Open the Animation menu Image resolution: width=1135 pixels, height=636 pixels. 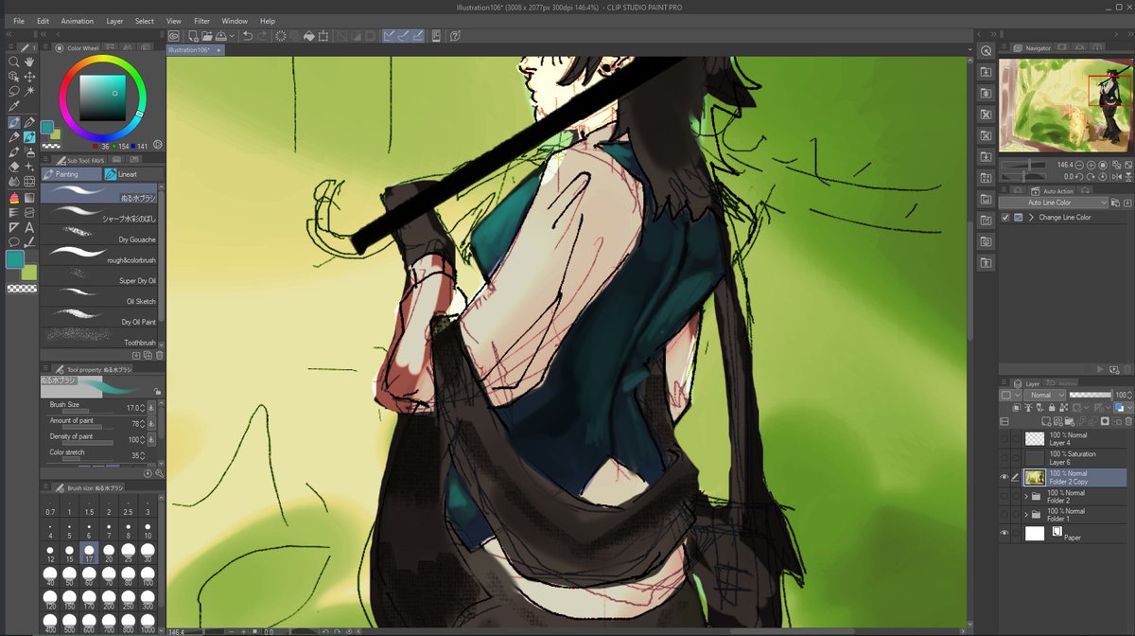pyautogui.click(x=77, y=20)
